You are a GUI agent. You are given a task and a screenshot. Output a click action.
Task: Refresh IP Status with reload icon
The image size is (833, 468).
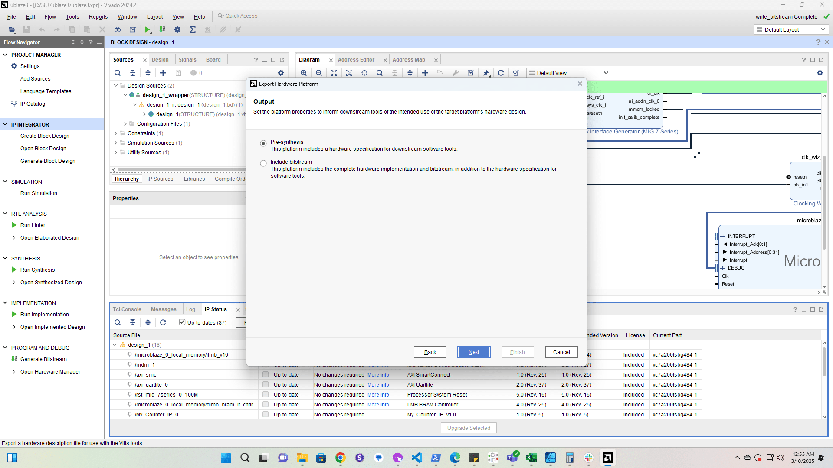(x=163, y=322)
